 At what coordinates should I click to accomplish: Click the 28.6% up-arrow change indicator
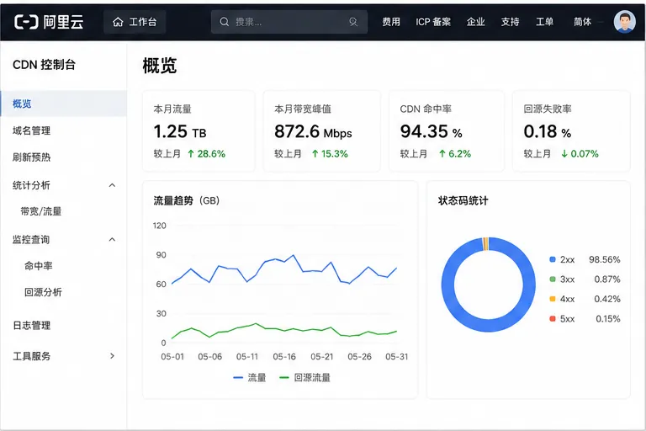[206, 154]
